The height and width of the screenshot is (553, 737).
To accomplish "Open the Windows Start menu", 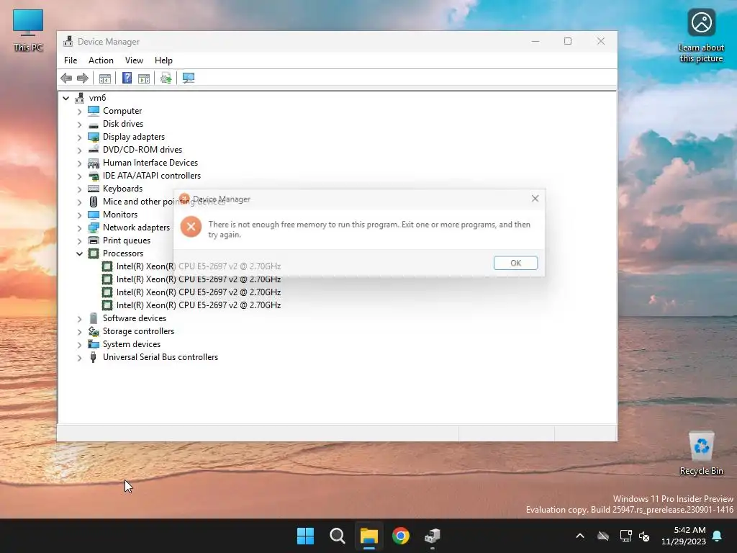I will pos(305,536).
